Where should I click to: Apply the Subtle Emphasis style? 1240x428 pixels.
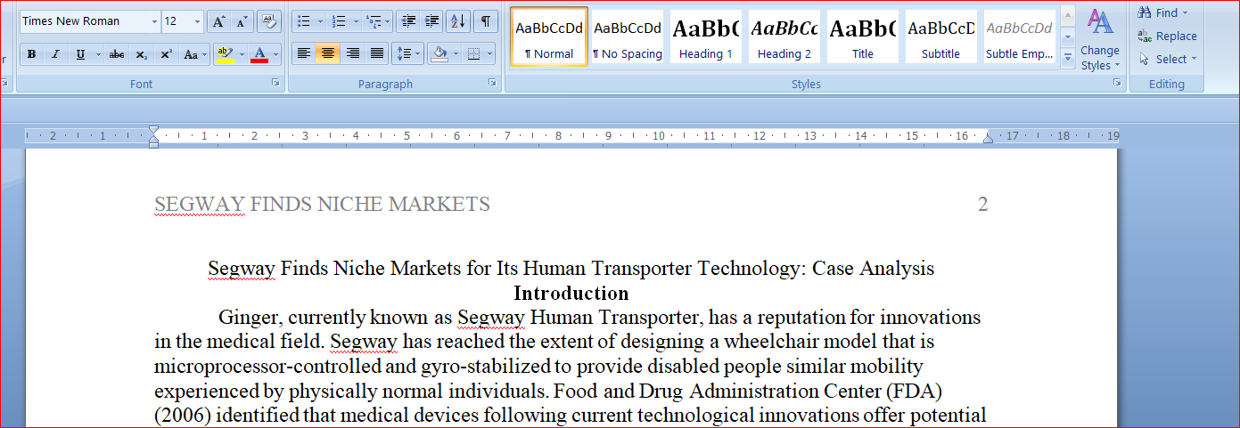(x=1020, y=36)
